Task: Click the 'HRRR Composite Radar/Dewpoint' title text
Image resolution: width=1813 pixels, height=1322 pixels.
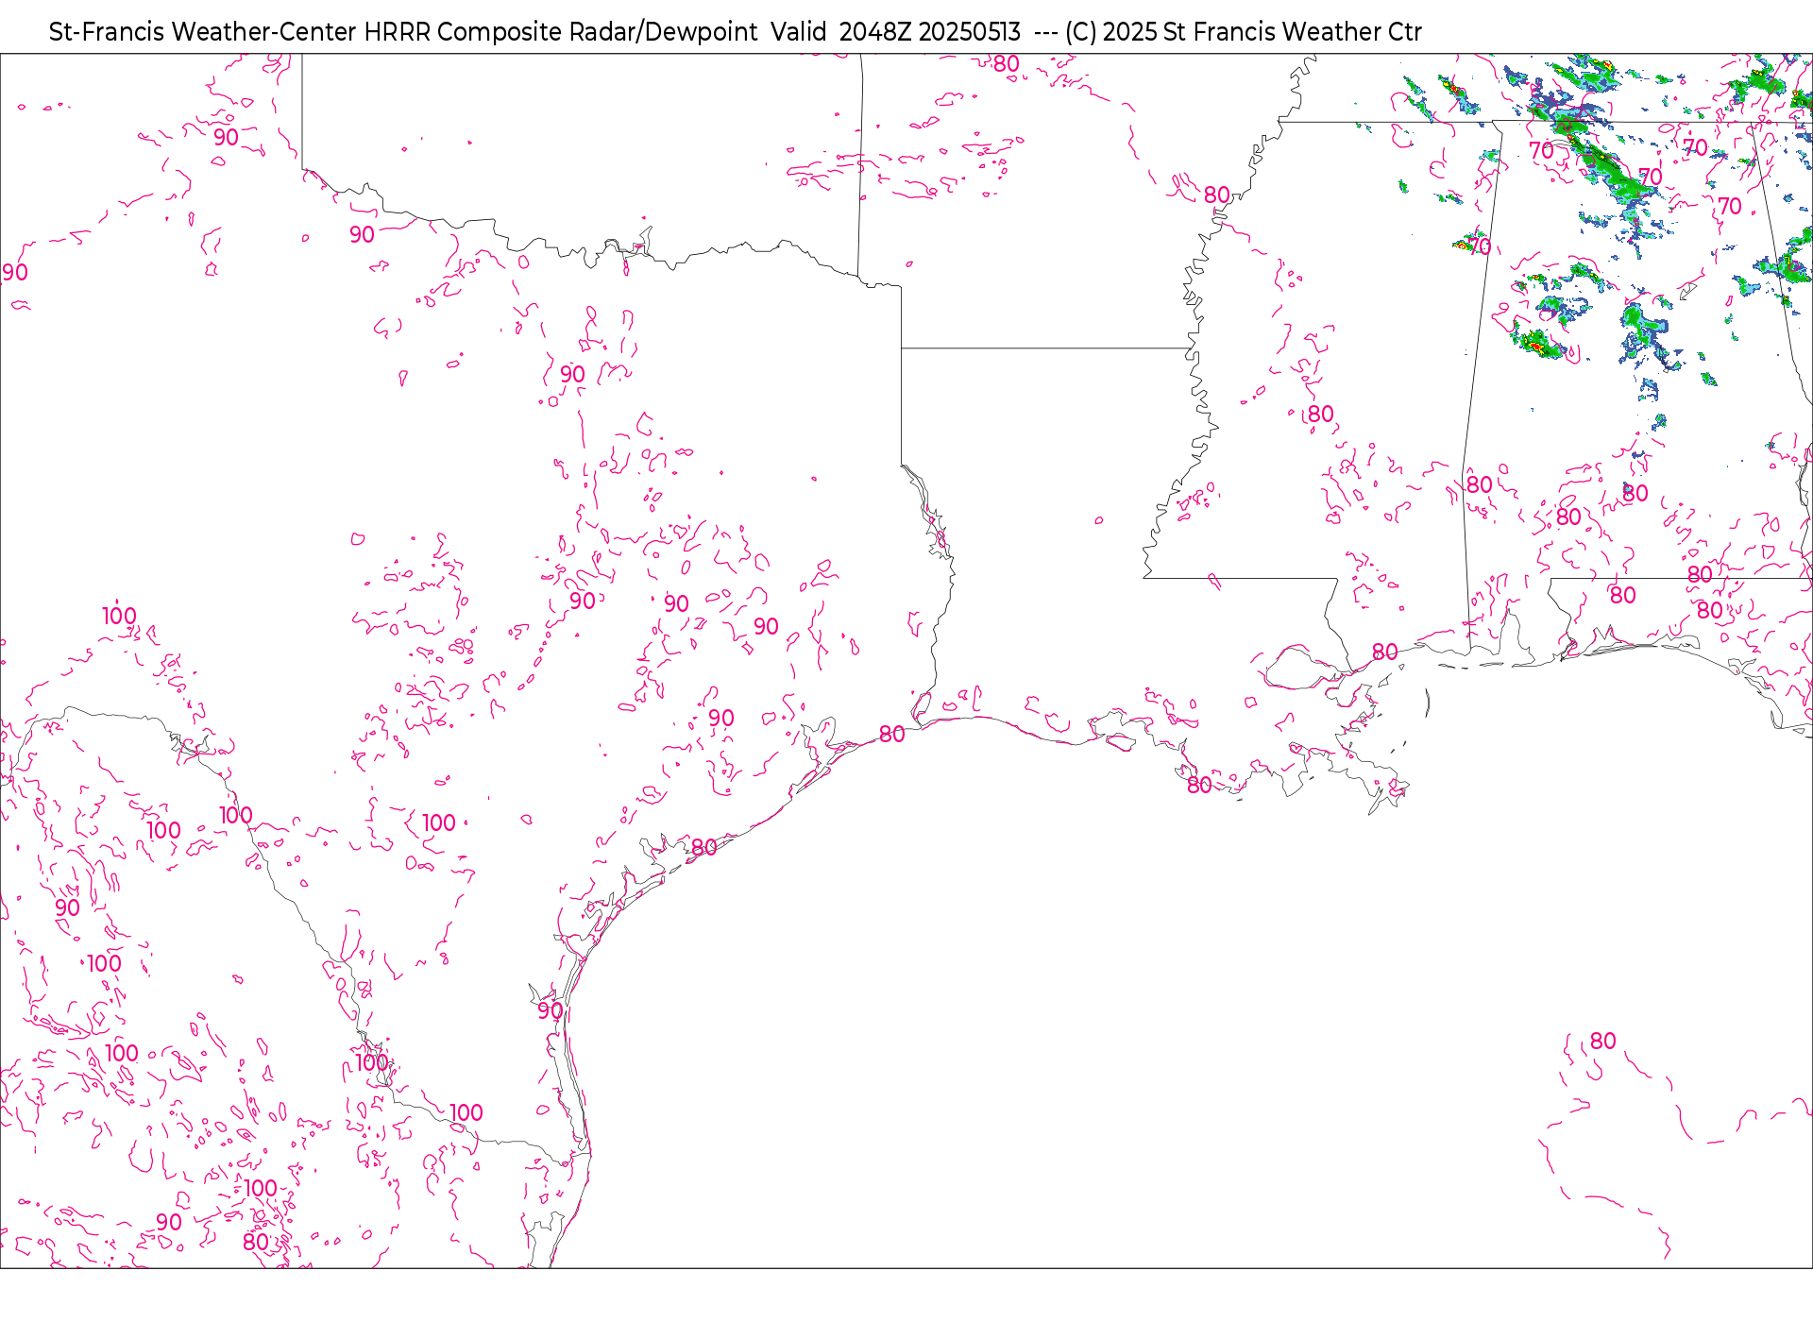Action: point(560,32)
